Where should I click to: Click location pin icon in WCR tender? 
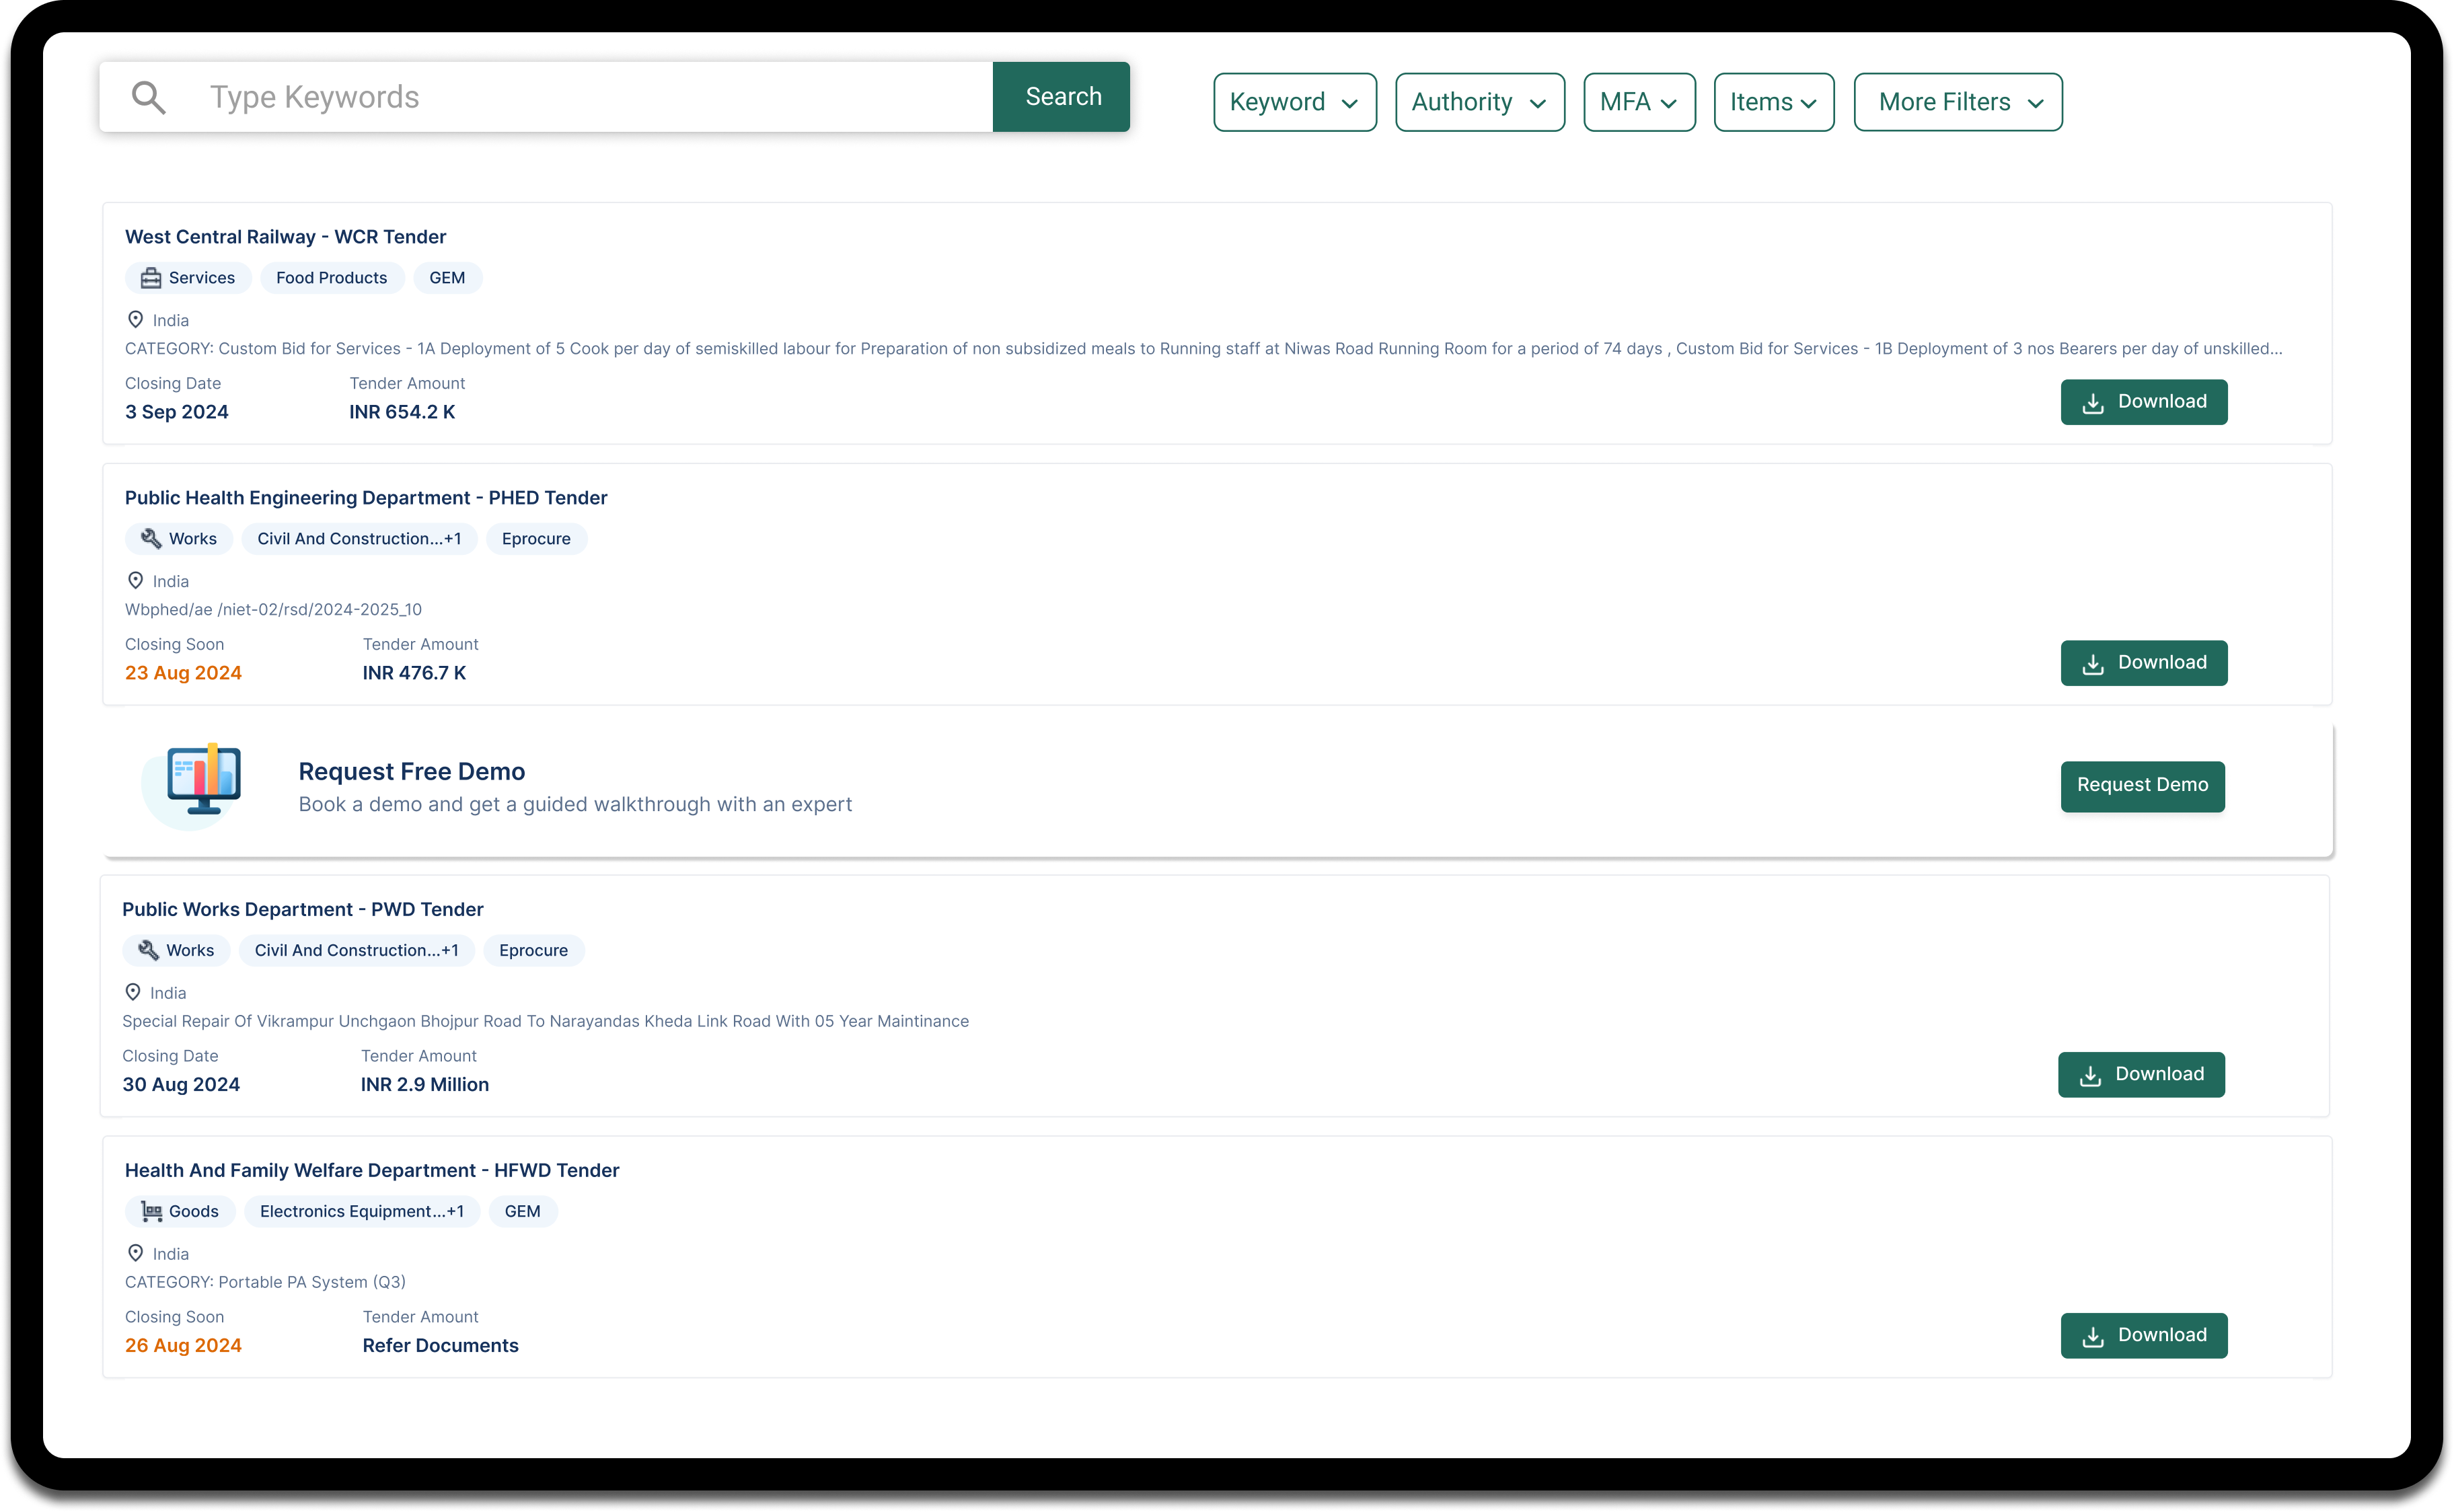pyautogui.click(x=135, y=320)
